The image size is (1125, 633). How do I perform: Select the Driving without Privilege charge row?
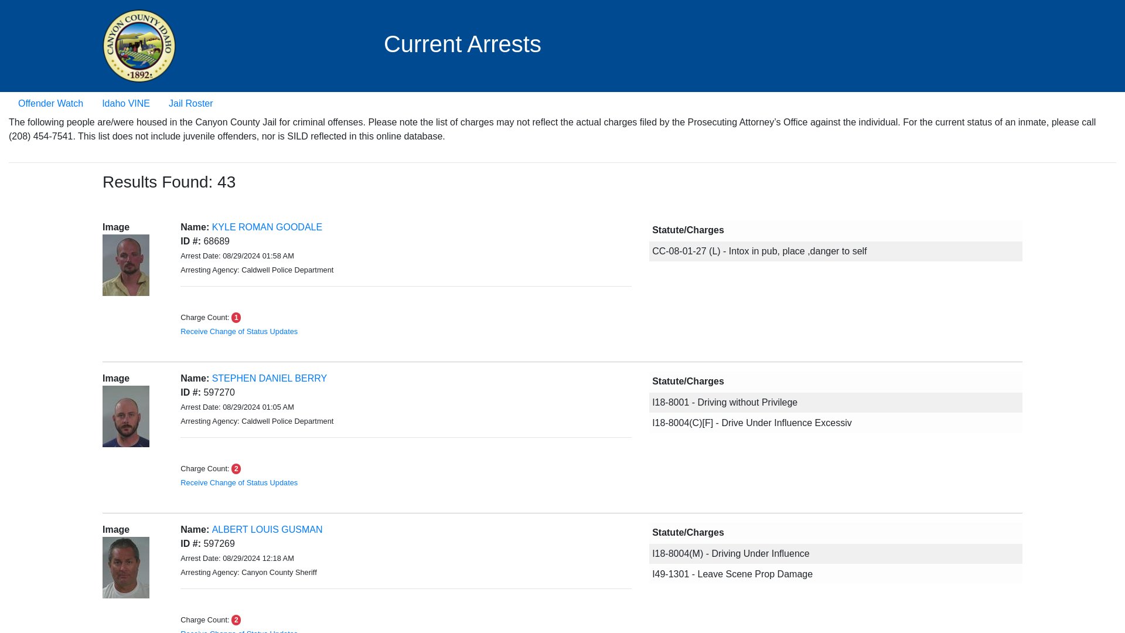[x=835, y=403]
